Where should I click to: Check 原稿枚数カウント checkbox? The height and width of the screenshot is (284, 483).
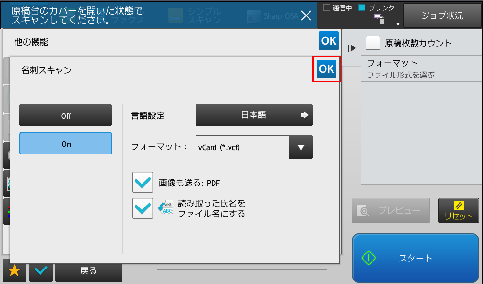point(373,43)
